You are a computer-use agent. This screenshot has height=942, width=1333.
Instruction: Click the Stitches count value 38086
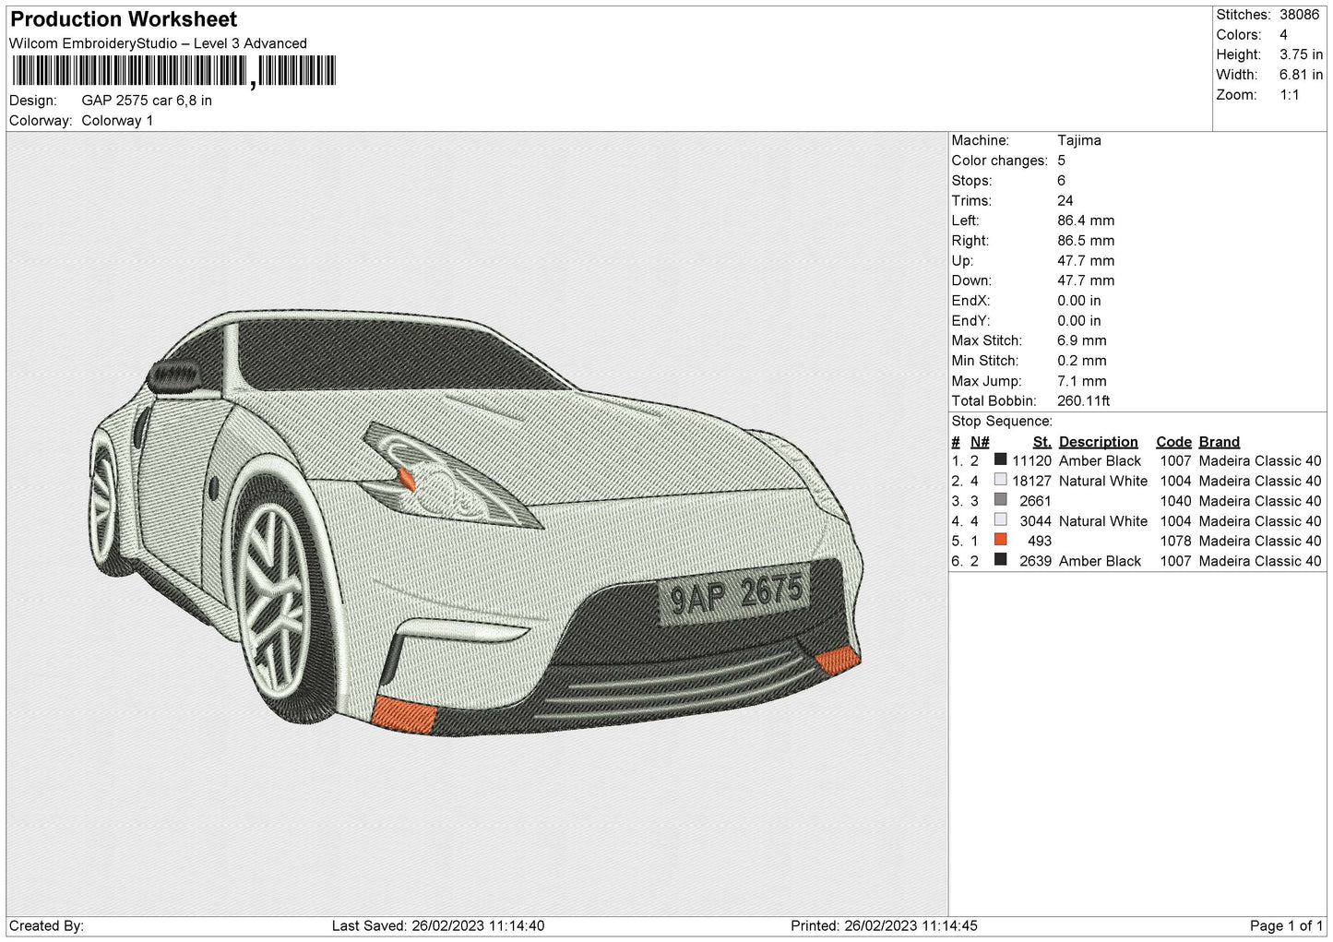point(1299,15)
